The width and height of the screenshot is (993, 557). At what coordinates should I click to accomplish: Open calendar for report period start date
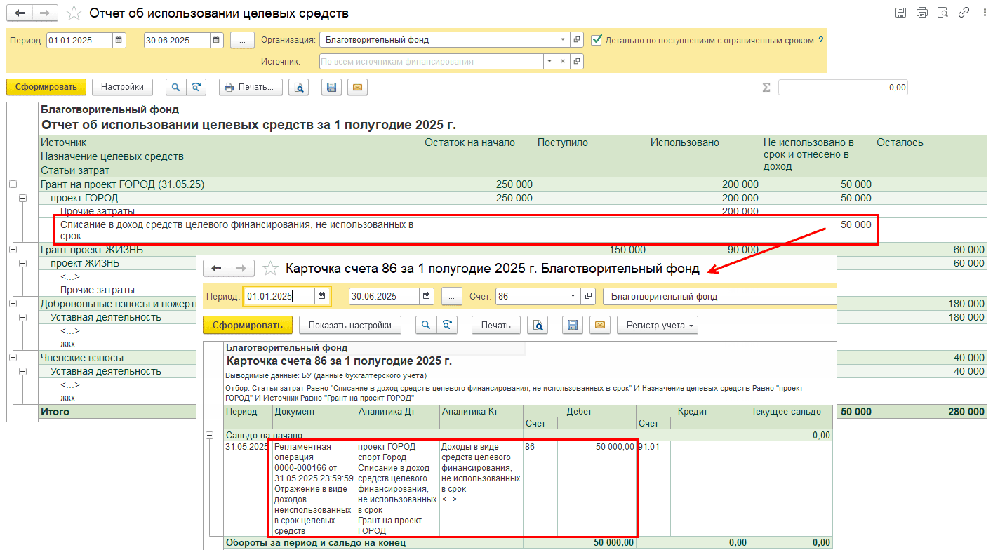tap(119, 40)
